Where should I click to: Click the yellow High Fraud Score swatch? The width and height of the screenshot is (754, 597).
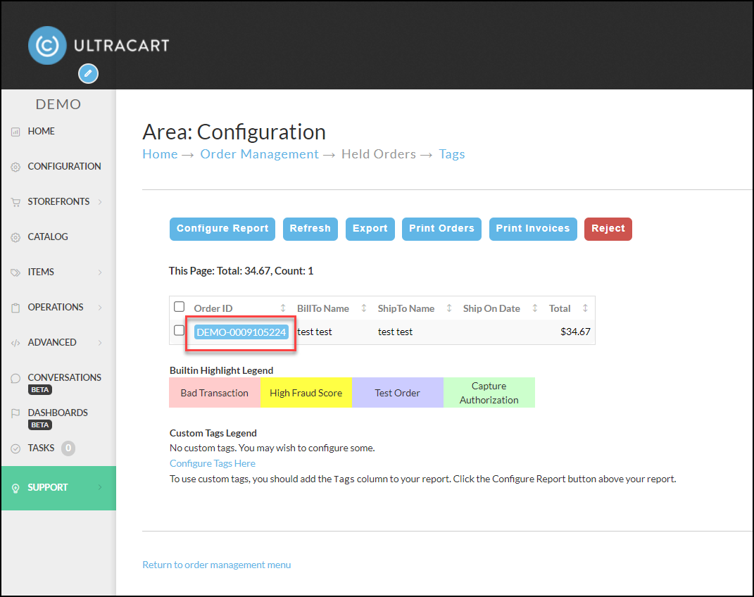click(306, 393)
